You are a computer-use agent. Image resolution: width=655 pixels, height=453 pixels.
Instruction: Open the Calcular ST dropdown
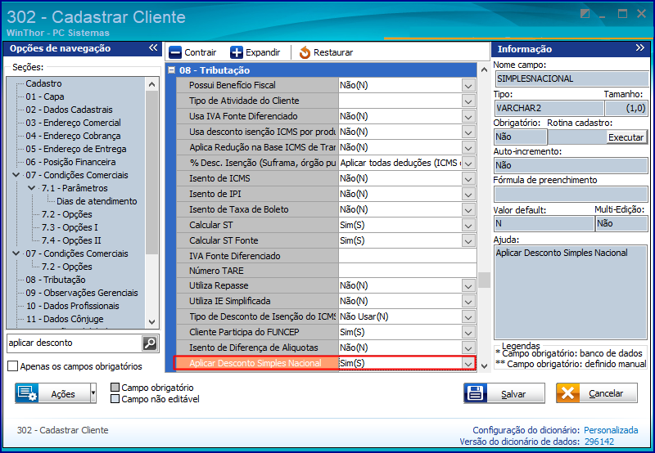pos(468,225)
